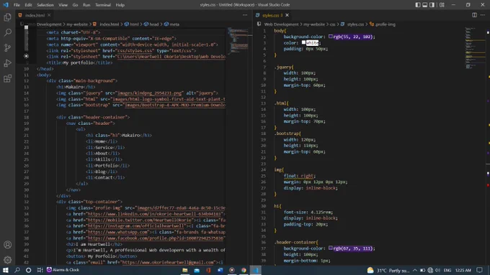This screenshot has width=490, height=275.
Task: Click the linkedin.com href link
Action: coord(155,214)
